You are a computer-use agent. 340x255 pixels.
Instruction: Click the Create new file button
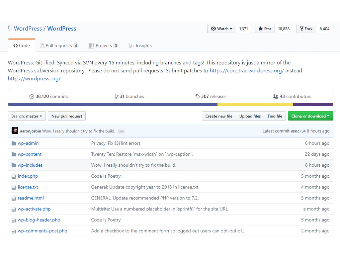[x=219, y=116]
